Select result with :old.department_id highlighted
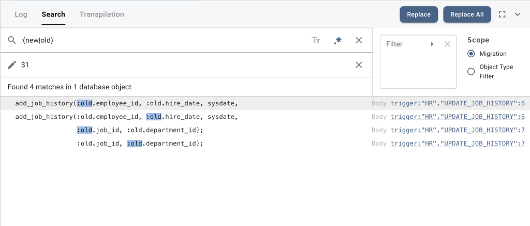This screenshot has height=226, width=530. (x=265, y=143)
